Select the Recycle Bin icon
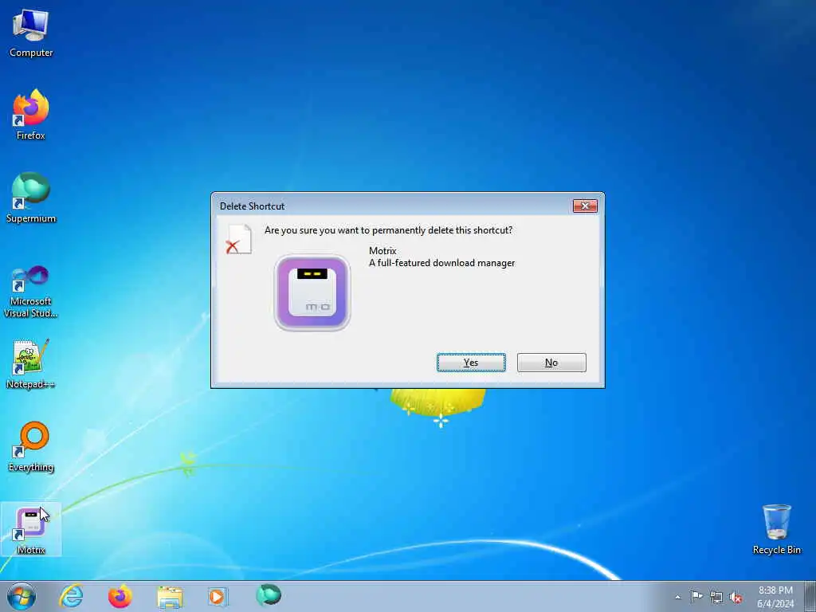The width and height of the screenshot is (816, 612). click(x=776, y=529)
